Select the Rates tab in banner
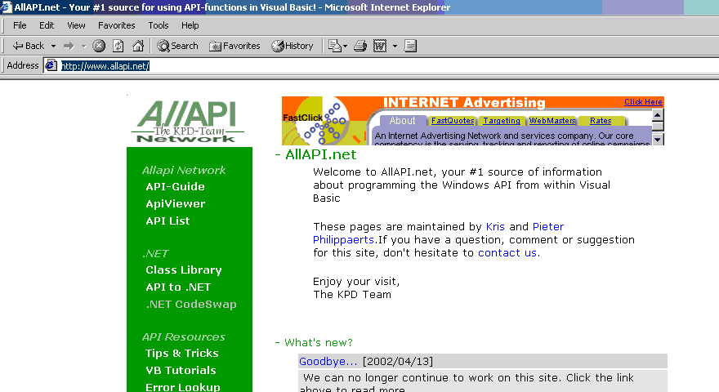This screenshot has width=719, height=392. pyautogui.click(x=601, y=121)
